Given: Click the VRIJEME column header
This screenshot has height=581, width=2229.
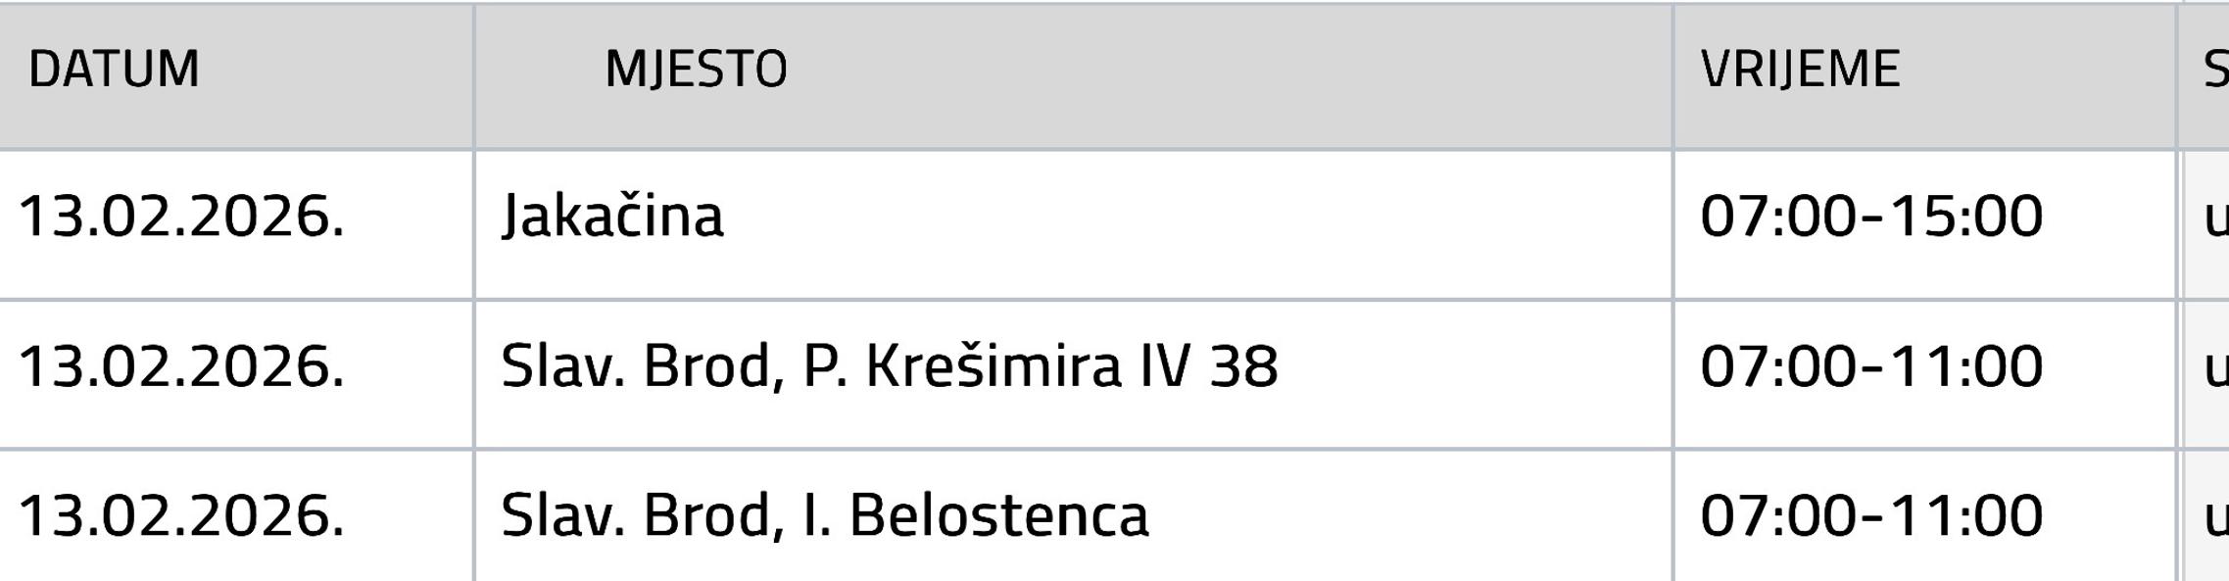Looking at the screenshot, I should click(1800, 70).
